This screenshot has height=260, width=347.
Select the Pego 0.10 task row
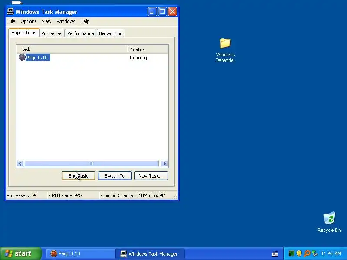pos(92,58)
